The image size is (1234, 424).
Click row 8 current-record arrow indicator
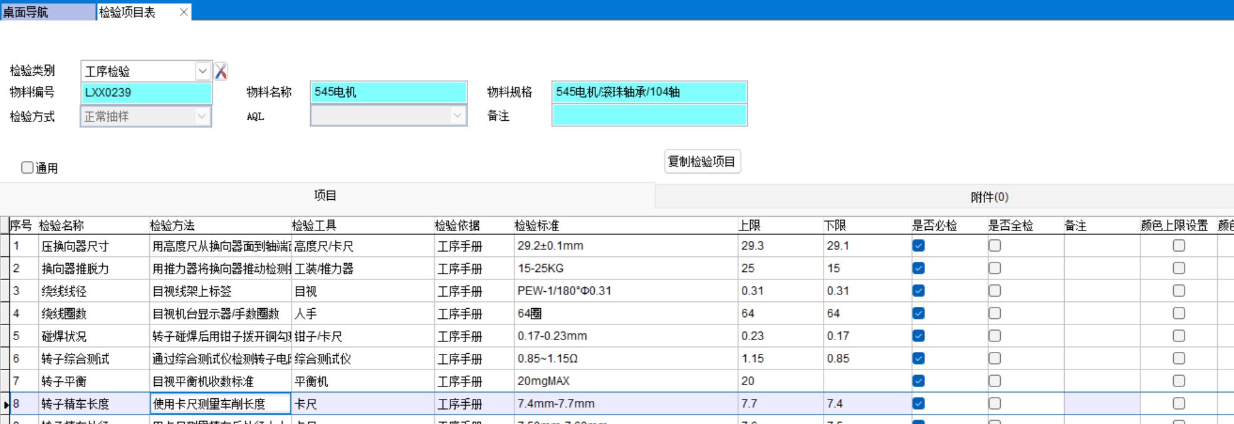(6, 405)
